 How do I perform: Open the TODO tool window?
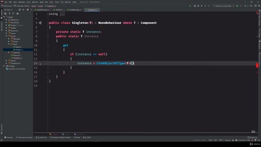[87, 138]
